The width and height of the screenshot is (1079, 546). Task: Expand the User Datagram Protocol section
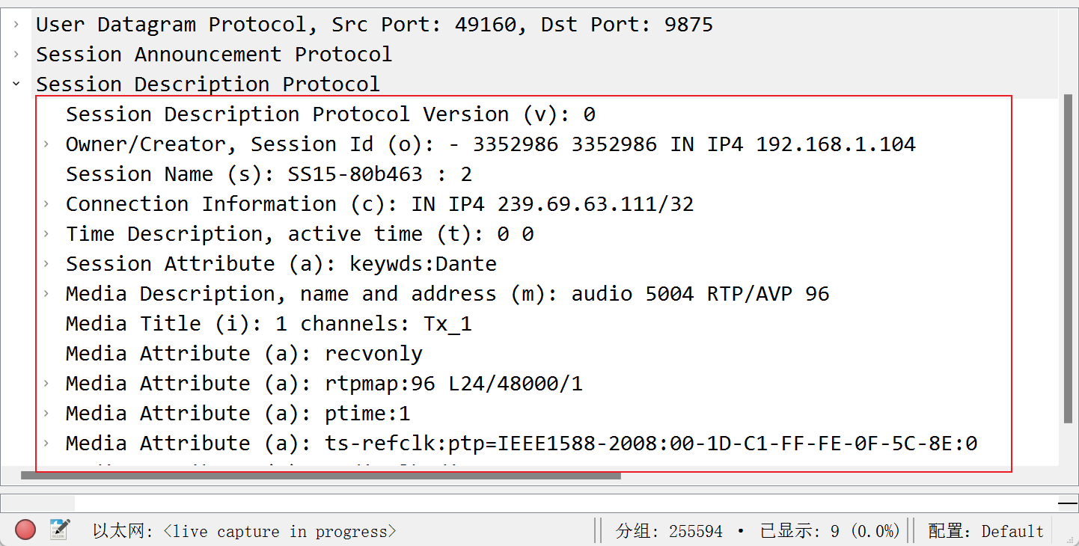16,25
